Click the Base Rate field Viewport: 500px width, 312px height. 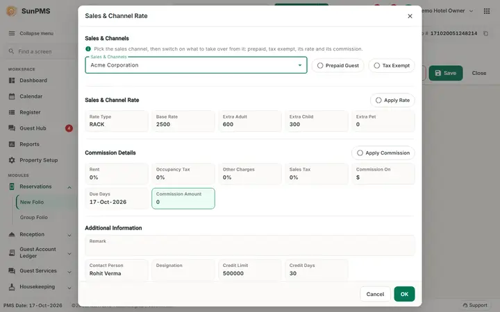183,121
